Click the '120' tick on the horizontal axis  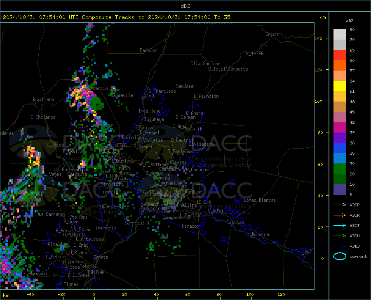point(281,295)
